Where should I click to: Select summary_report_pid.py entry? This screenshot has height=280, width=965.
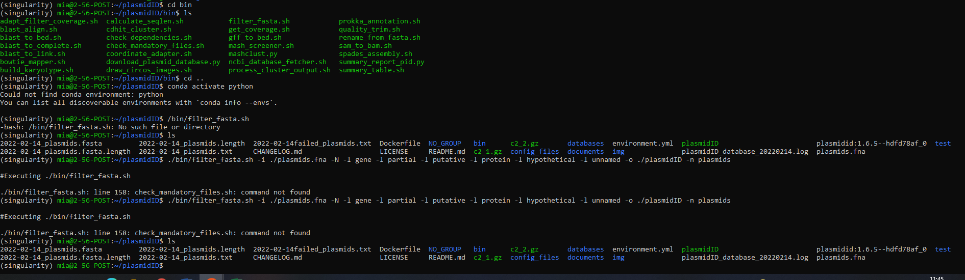point(382,62)
